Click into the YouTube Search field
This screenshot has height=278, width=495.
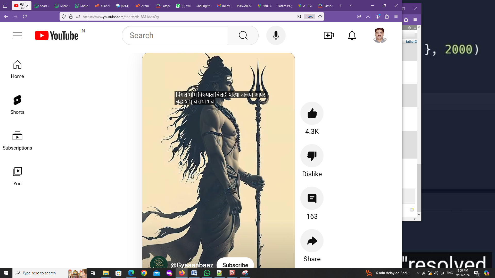click(175, 35)
